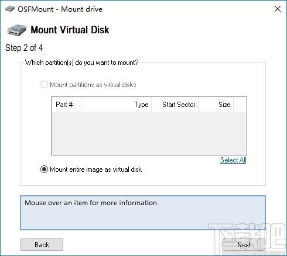Click inside the empty partition list area
The height and width of the screenshot is (256, 287).
(149, 133)
